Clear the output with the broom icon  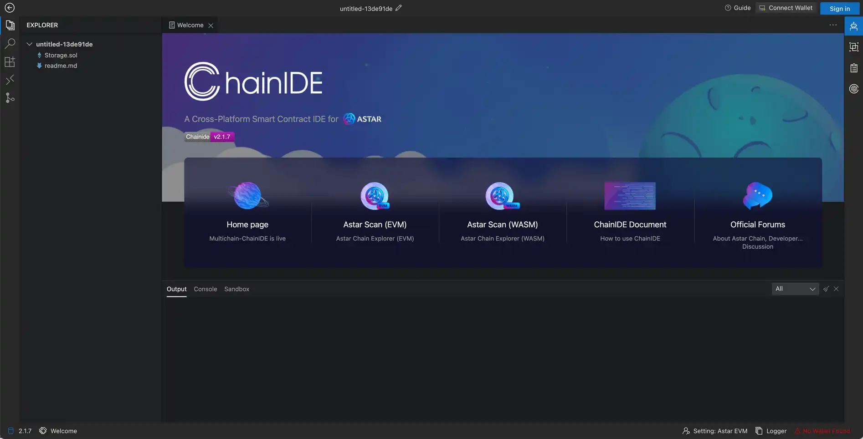(x=826, y=289)
